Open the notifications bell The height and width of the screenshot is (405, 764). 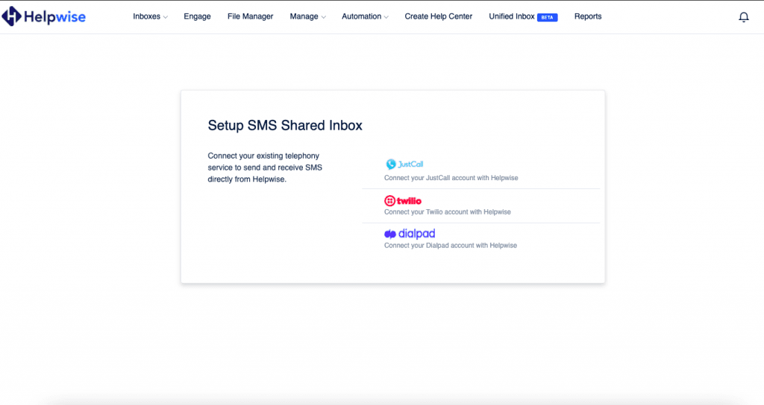click(x=743, y=17)
